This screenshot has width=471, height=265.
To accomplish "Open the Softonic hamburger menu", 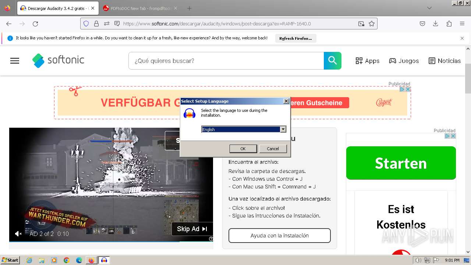I will pos(15,61).
